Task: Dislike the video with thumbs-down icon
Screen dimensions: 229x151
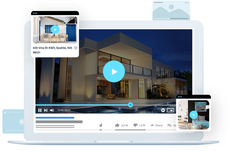Action: point(135,125)
